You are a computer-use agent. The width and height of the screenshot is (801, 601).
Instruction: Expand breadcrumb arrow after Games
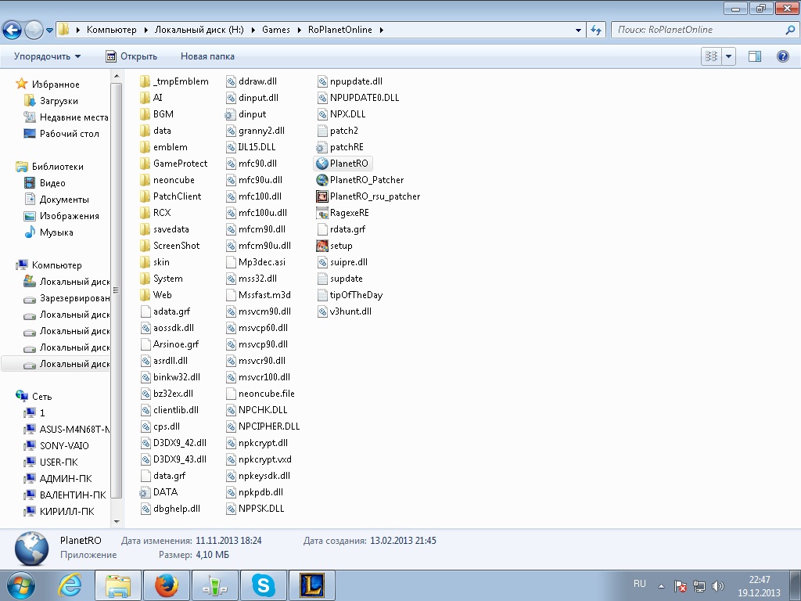(300, 31)
